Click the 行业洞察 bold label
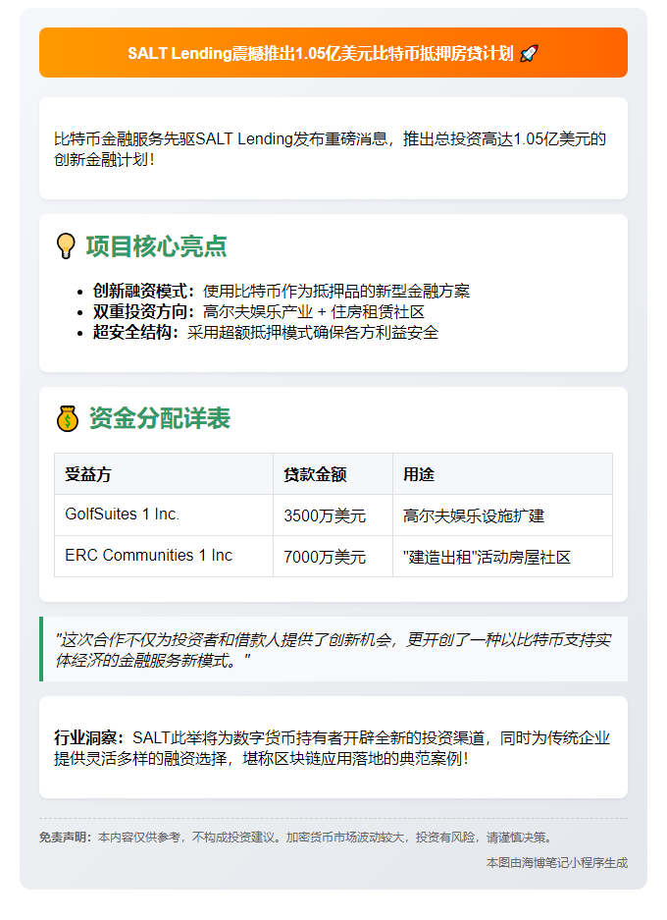This screenshot has height=920, width=667. (88, 737)
